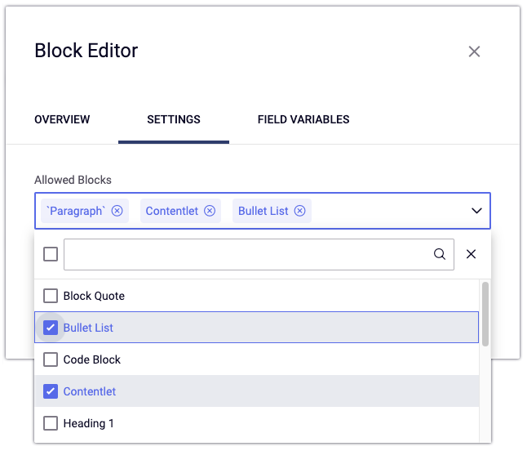The height and width of the screenshot is (451, 527).
Task: Tick the Heading 1 checkbox
Action: pos(51,423)
